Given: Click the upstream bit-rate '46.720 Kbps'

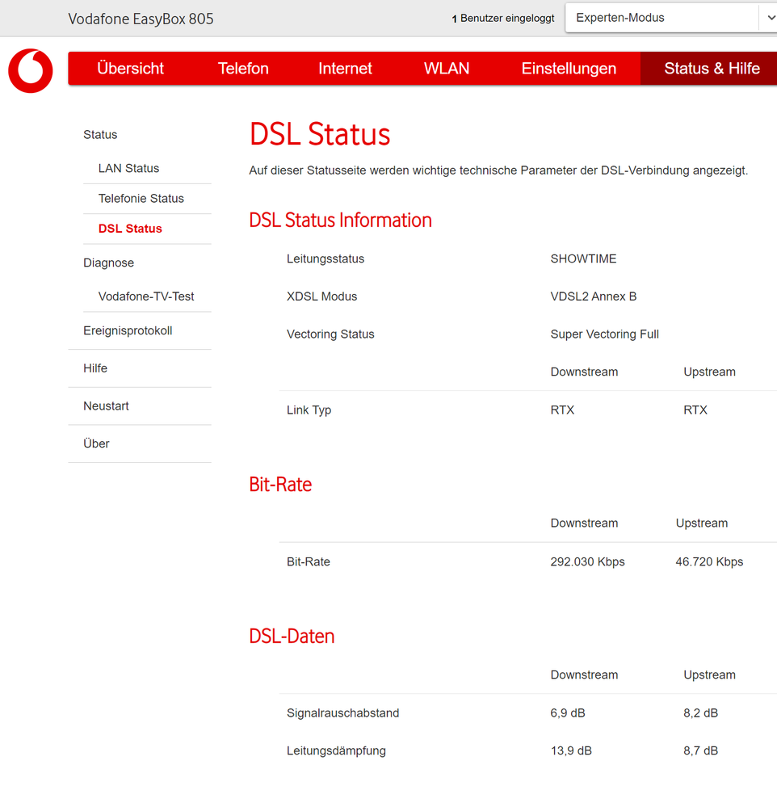Looking at the screenshot, I should [x=709, y=561].
